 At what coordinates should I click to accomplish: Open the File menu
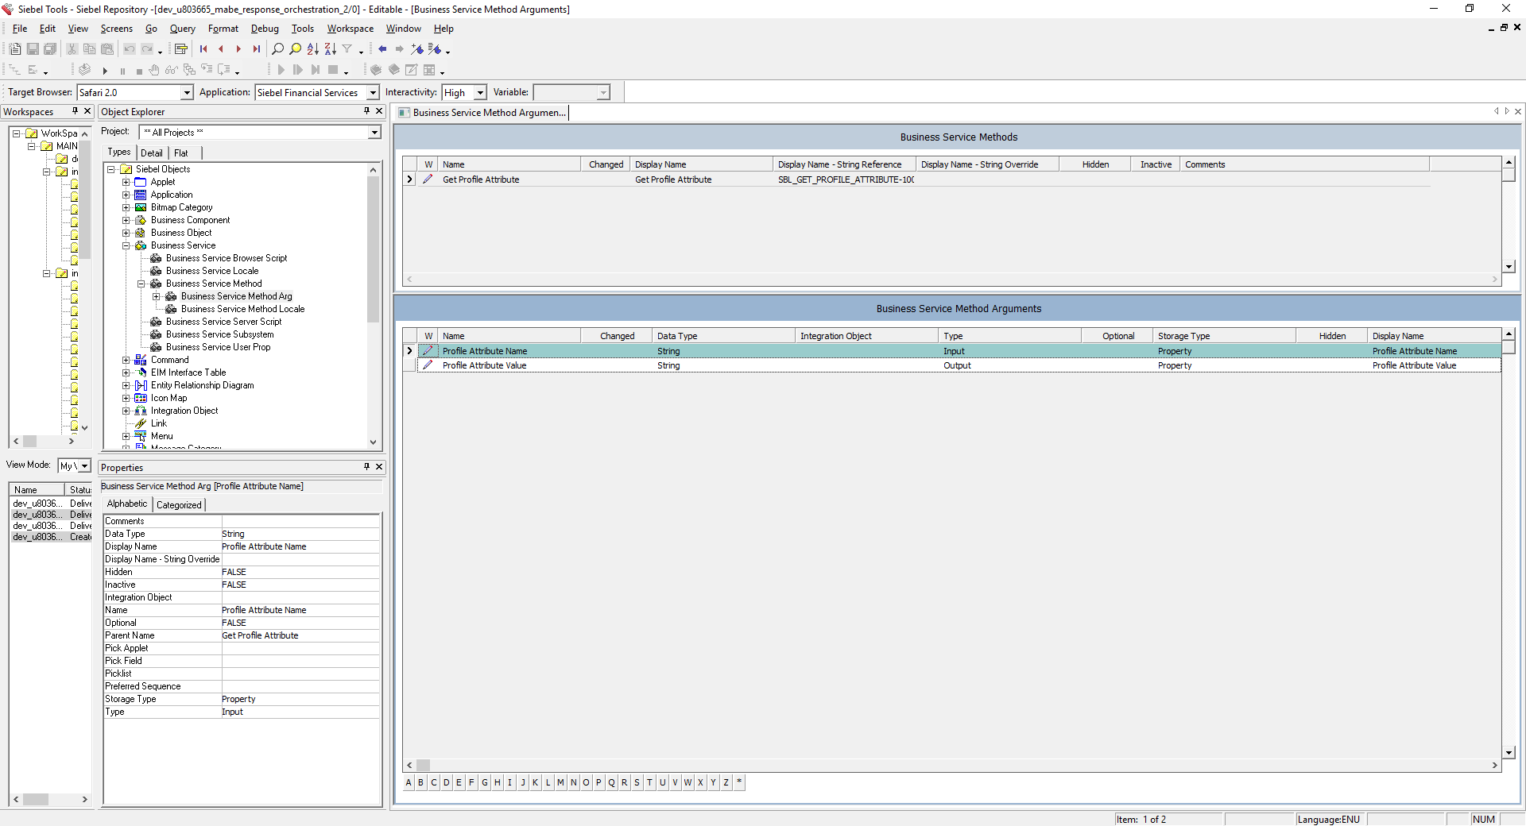click(20, 29)
